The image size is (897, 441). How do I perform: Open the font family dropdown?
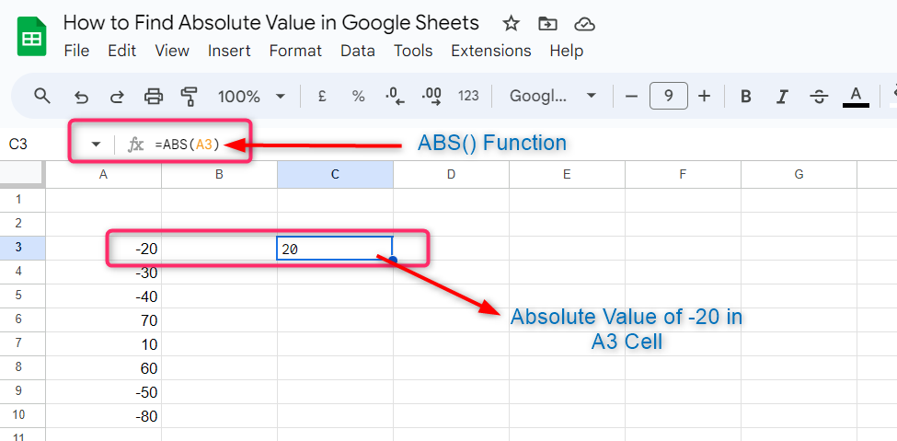(x=552, y=96)
